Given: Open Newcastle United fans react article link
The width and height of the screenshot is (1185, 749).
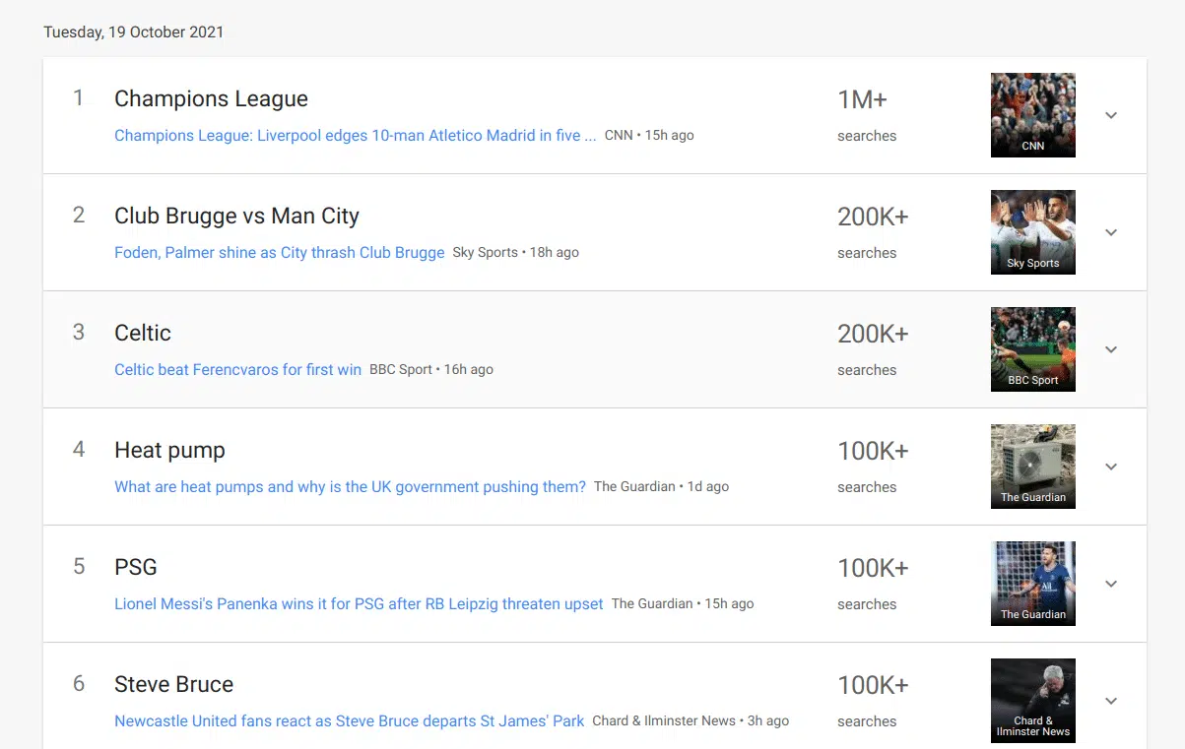Looking at the screenshot, I should click(x=350, y=721).
